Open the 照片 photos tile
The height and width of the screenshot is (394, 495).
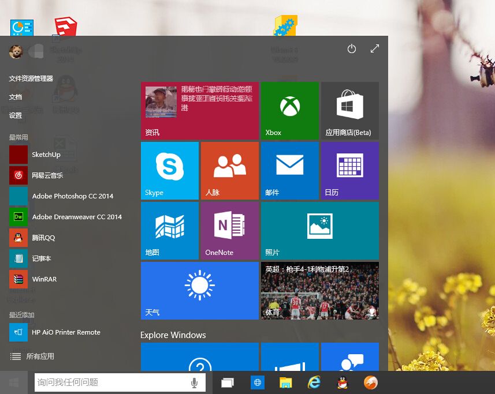click(x=320, y=231)
